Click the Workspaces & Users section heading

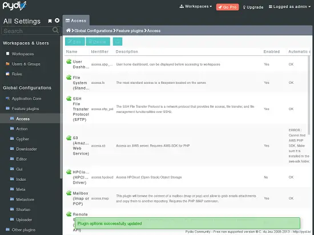pyautogui.click(x=26, y=43)
